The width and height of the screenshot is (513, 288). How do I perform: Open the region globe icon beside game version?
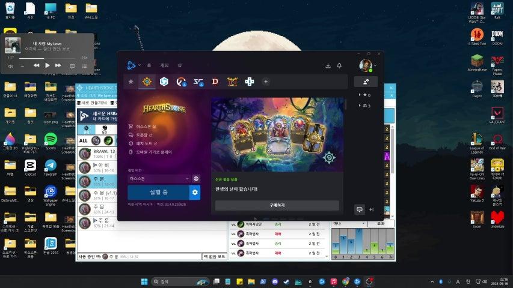point(196,179)
